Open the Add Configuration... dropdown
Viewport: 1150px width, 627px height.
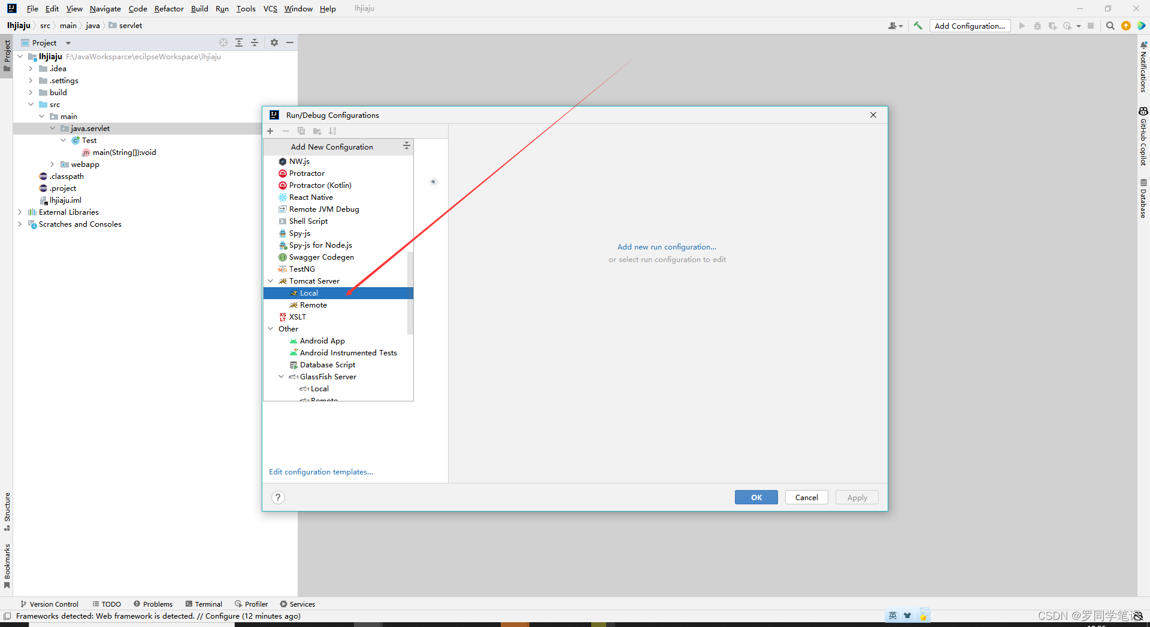pyautogui.click(x=970, y=26)
